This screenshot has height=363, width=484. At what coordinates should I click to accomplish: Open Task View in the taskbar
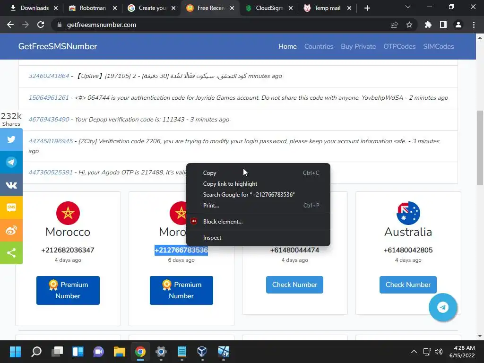tap(57, 352)
